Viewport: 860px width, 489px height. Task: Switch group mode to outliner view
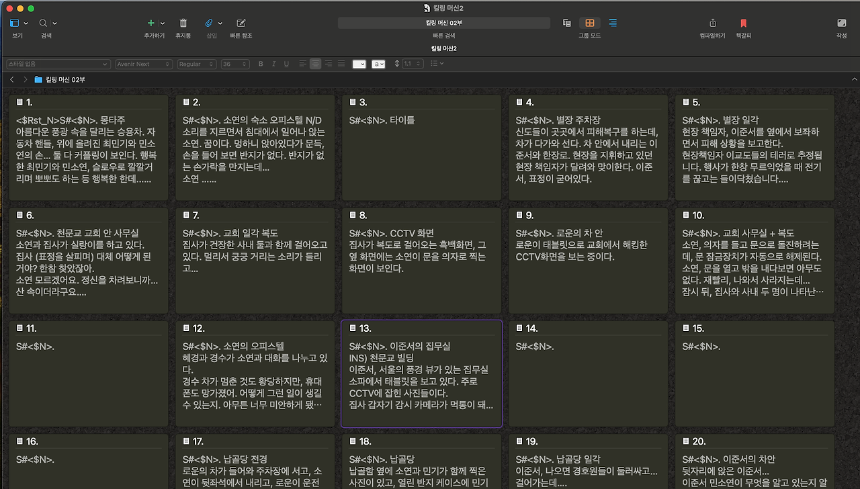612,22
